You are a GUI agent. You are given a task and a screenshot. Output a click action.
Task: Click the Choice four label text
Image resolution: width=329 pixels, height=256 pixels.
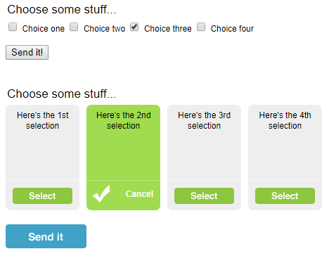pos(232,29)
